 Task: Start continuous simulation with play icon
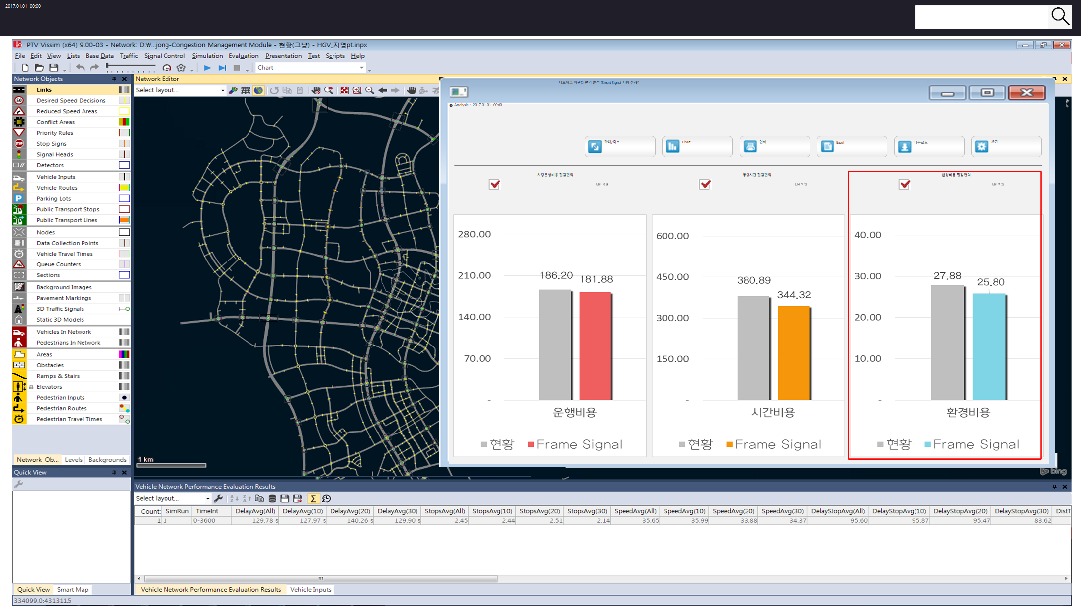[207, 68]
